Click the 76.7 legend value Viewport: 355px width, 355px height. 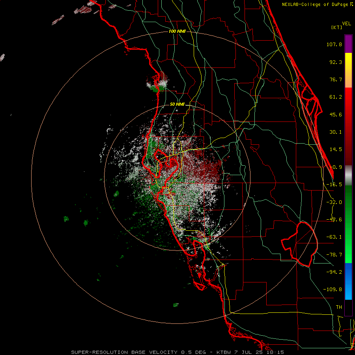click(336, 79)
